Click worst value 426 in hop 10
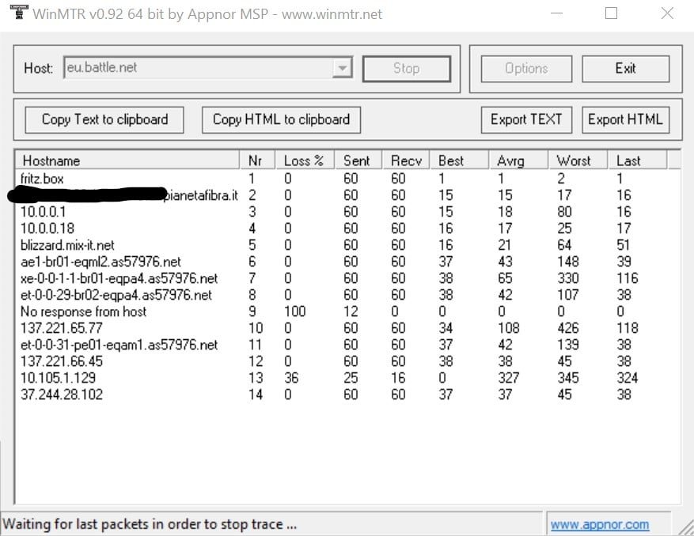 pos(568,328)
